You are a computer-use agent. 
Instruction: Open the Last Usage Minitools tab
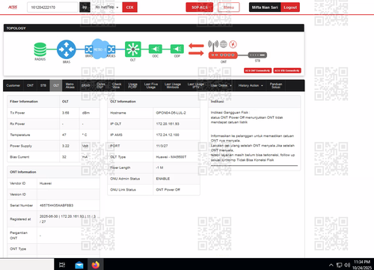tap(173, 85)
